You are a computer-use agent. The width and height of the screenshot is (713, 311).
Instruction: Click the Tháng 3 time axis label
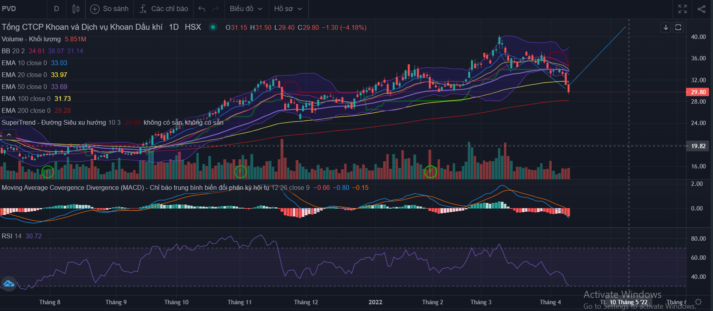tap(481, 302)
